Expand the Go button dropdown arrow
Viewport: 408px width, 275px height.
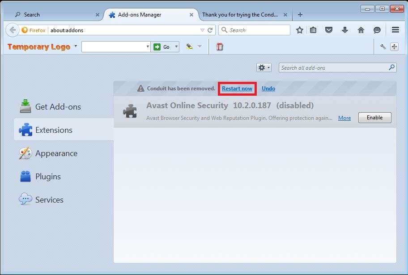[176, 47]
